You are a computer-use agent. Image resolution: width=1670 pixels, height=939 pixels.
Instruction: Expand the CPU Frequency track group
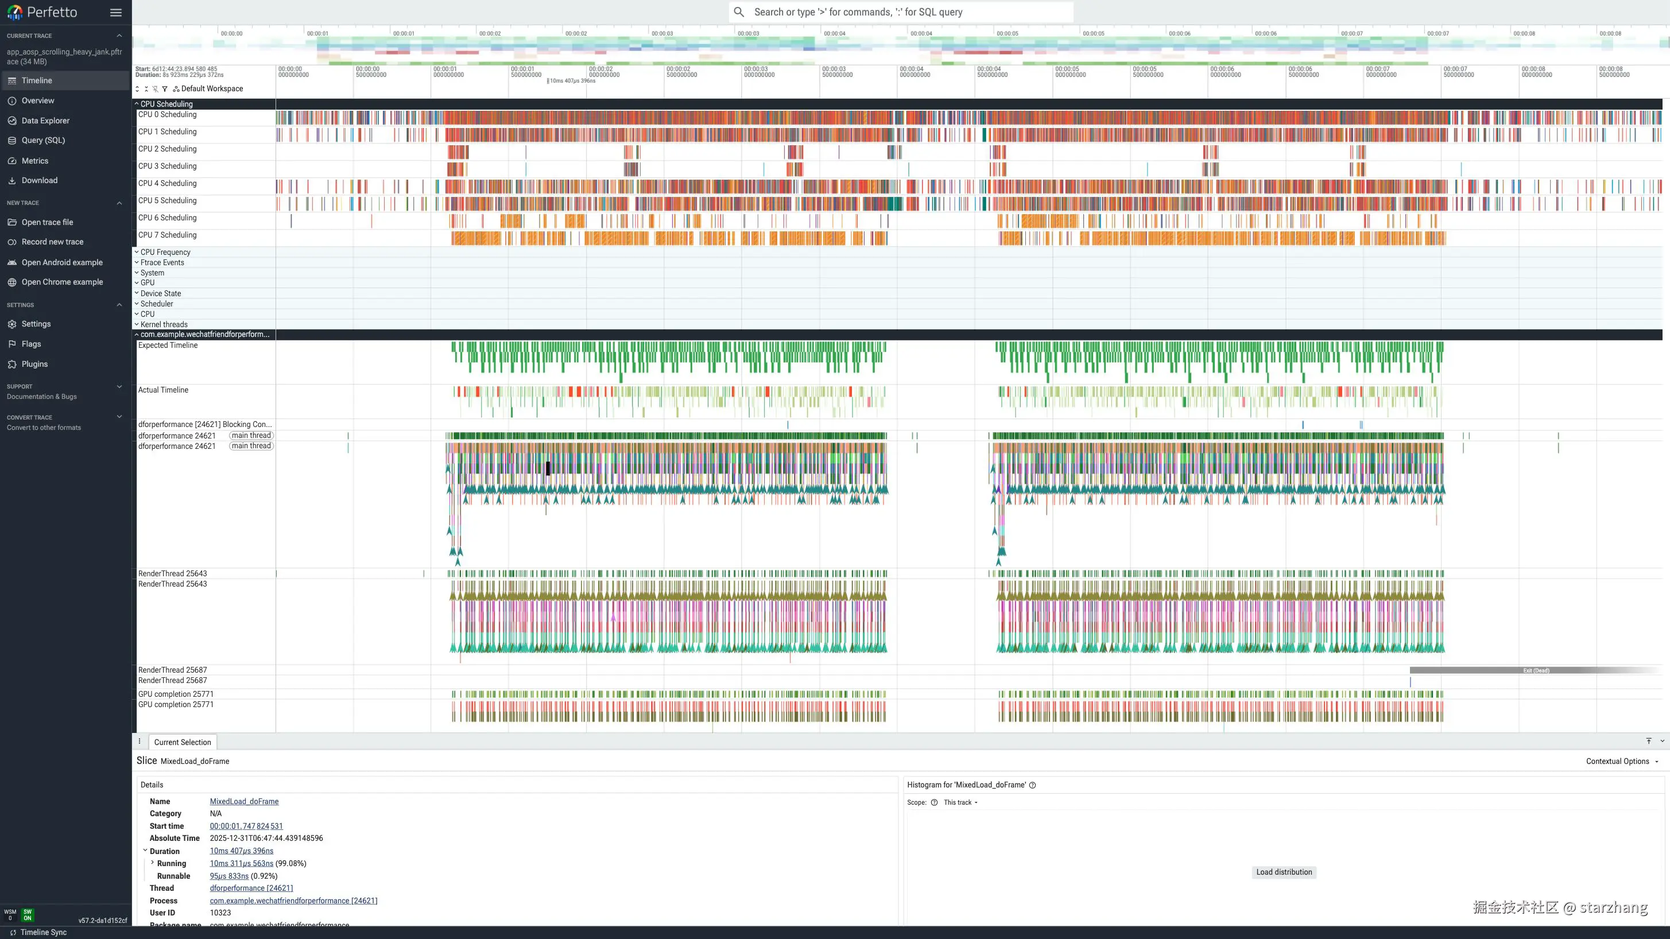click(137, 252)
